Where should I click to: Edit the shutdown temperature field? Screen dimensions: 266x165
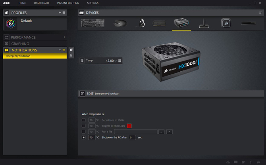92,137
